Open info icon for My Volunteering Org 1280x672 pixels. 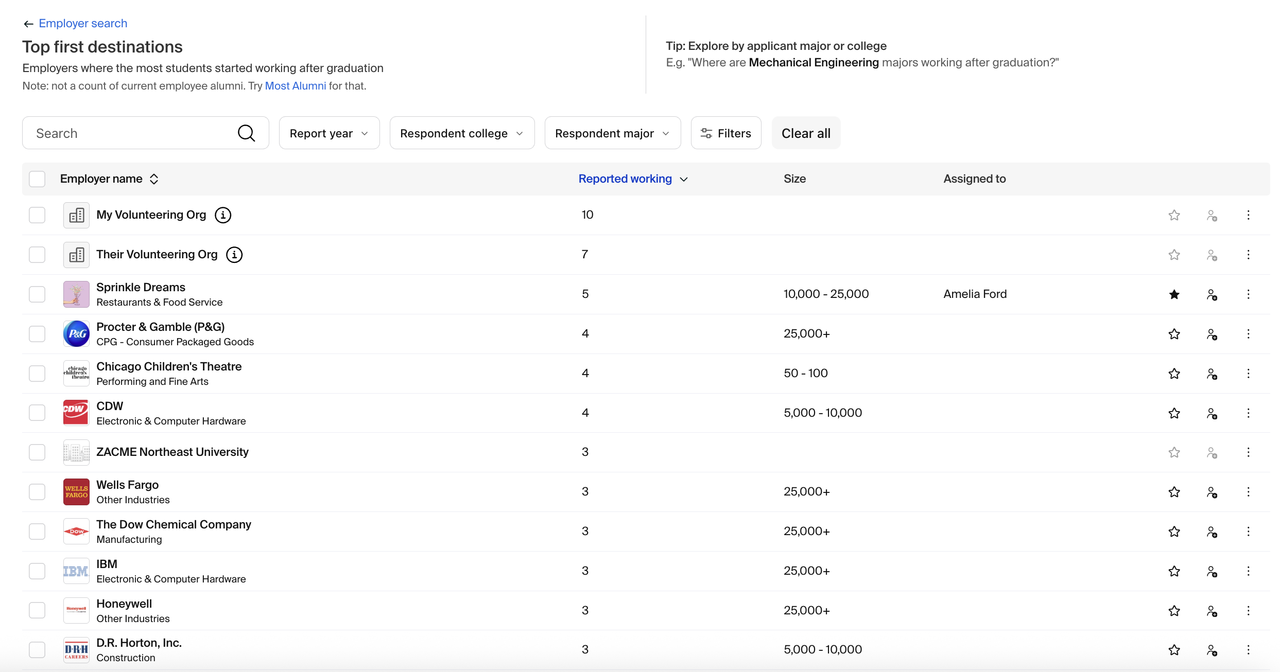click(223, 215)
